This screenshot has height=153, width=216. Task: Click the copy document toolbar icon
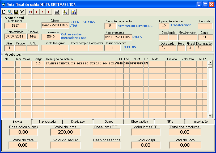click(x=74, y=12)
